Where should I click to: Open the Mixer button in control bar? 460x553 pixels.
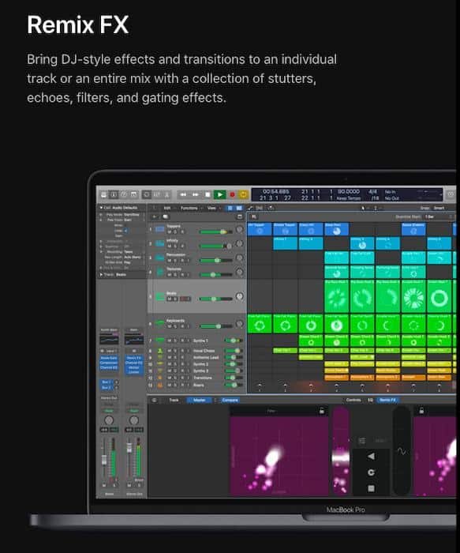tap(157, 194)
